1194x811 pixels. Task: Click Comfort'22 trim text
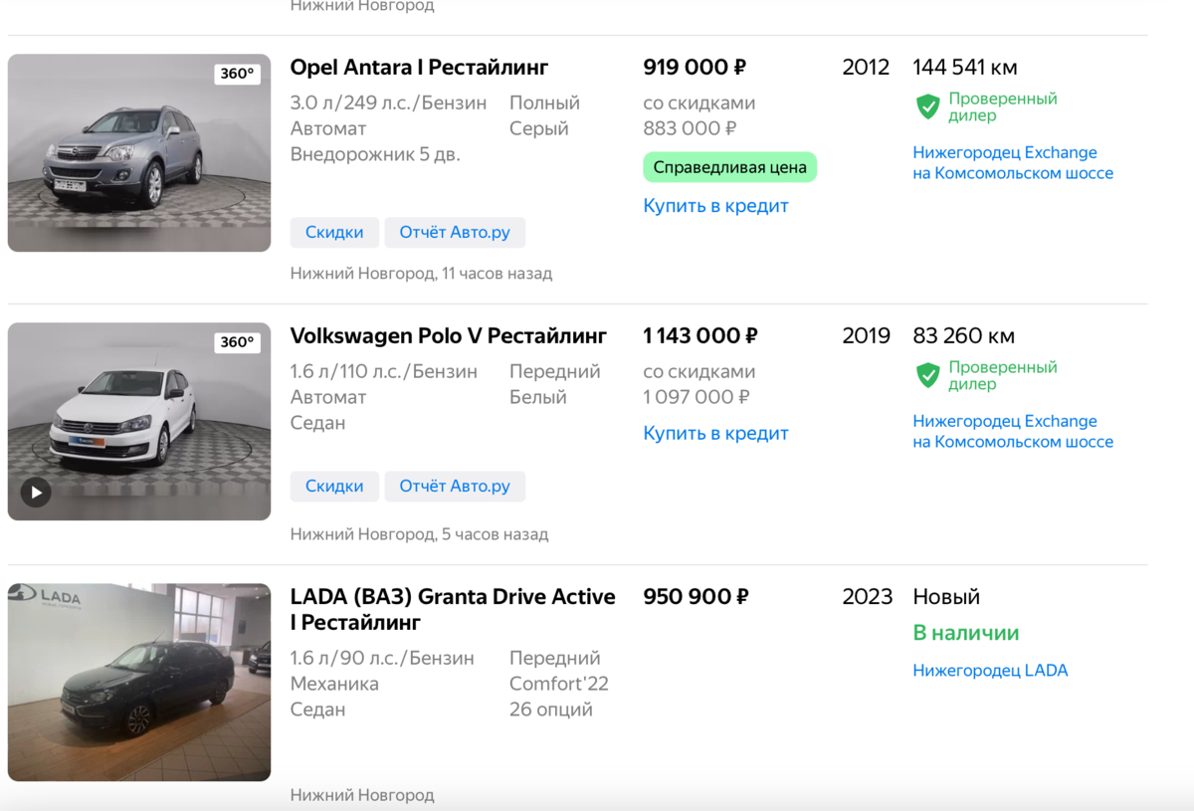click(559, 684)
